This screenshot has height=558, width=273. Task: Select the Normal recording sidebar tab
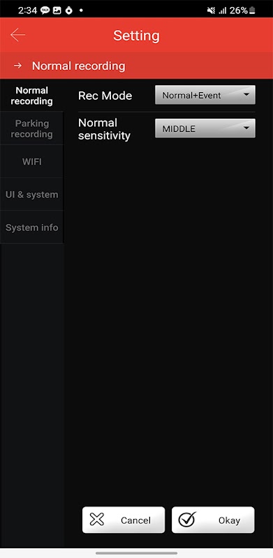31,96
